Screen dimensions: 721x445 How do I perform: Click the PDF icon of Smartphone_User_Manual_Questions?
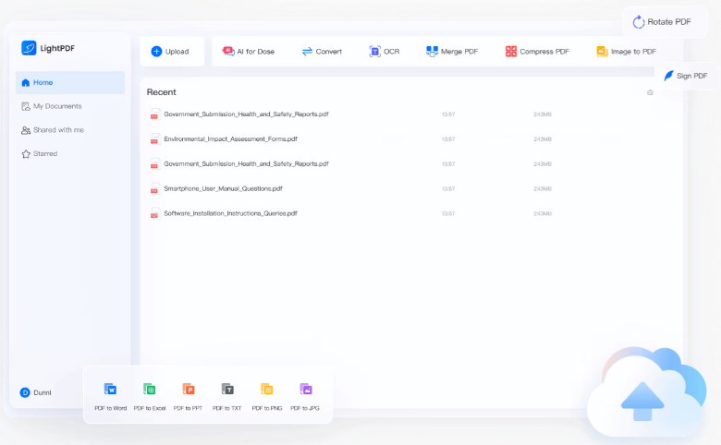[x=155, y=188]
